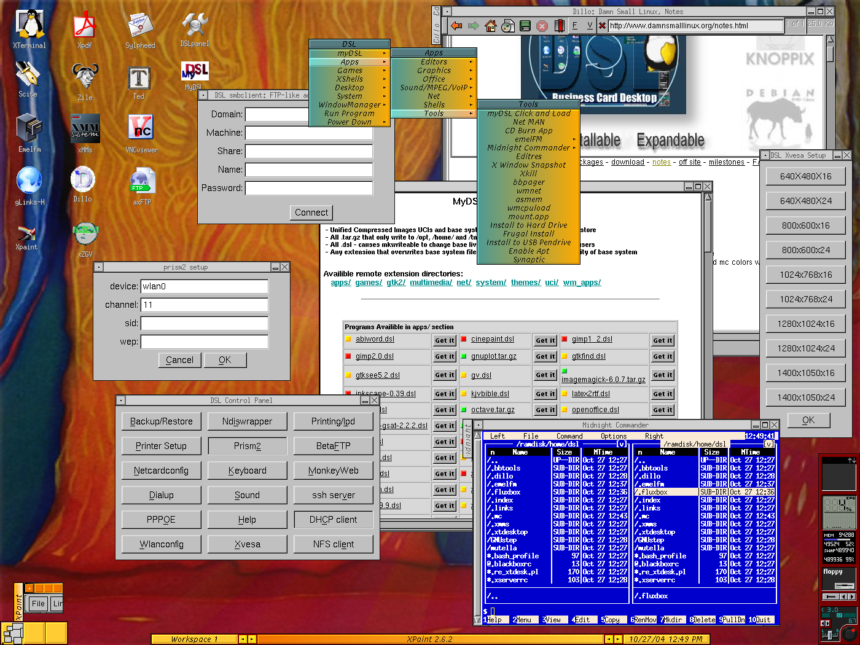Open Dillo bookmarks icon
Viewport: 860px width, 645px height.
[559, 26]
